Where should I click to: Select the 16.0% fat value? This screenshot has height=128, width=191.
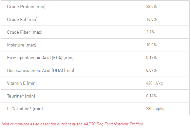pyautogui.click(x=151, y=19)
